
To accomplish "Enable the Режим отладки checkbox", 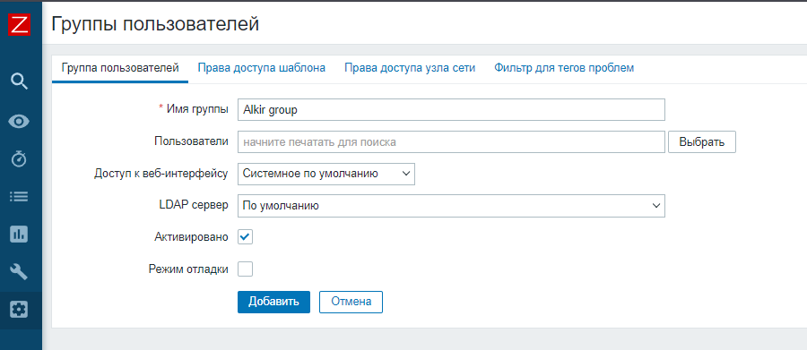I will [x=245, y=269].
